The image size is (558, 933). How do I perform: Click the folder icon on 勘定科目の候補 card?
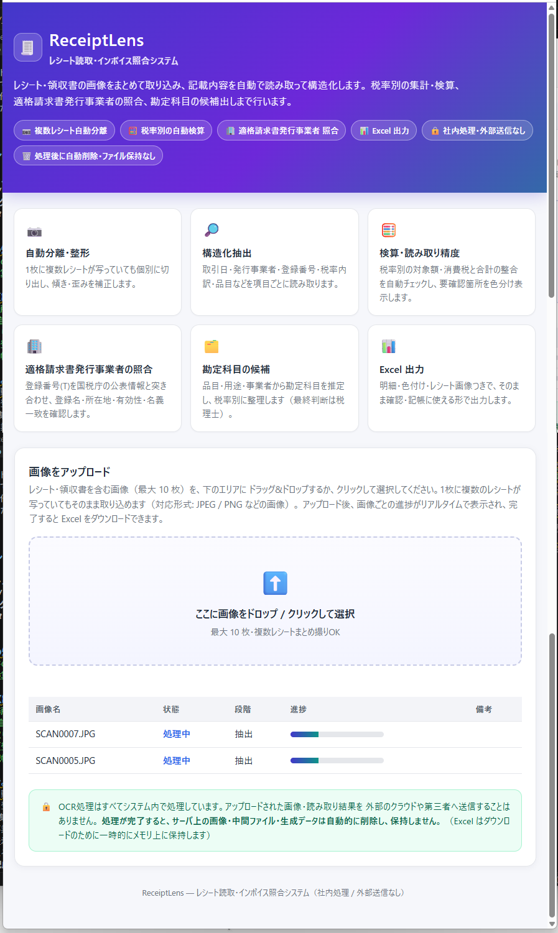pos(212,346)
